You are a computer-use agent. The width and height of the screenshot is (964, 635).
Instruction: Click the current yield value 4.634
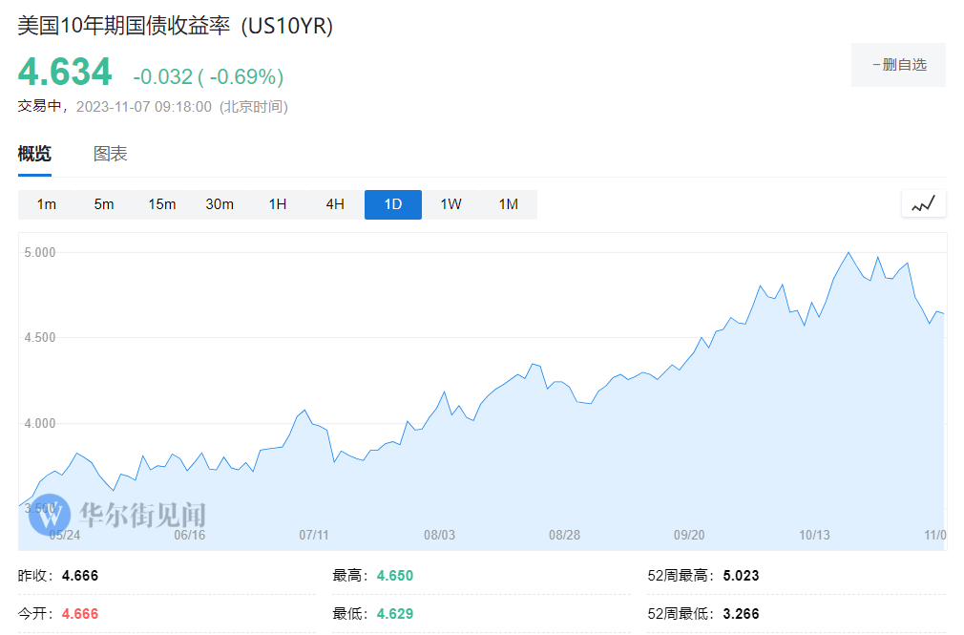pyautogui.click(x=65, y=73)
